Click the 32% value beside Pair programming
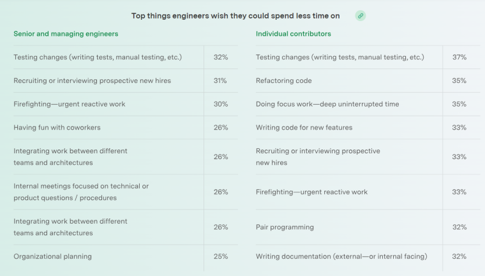This screenshot has width=485, height=276. (x=459, y=227)
